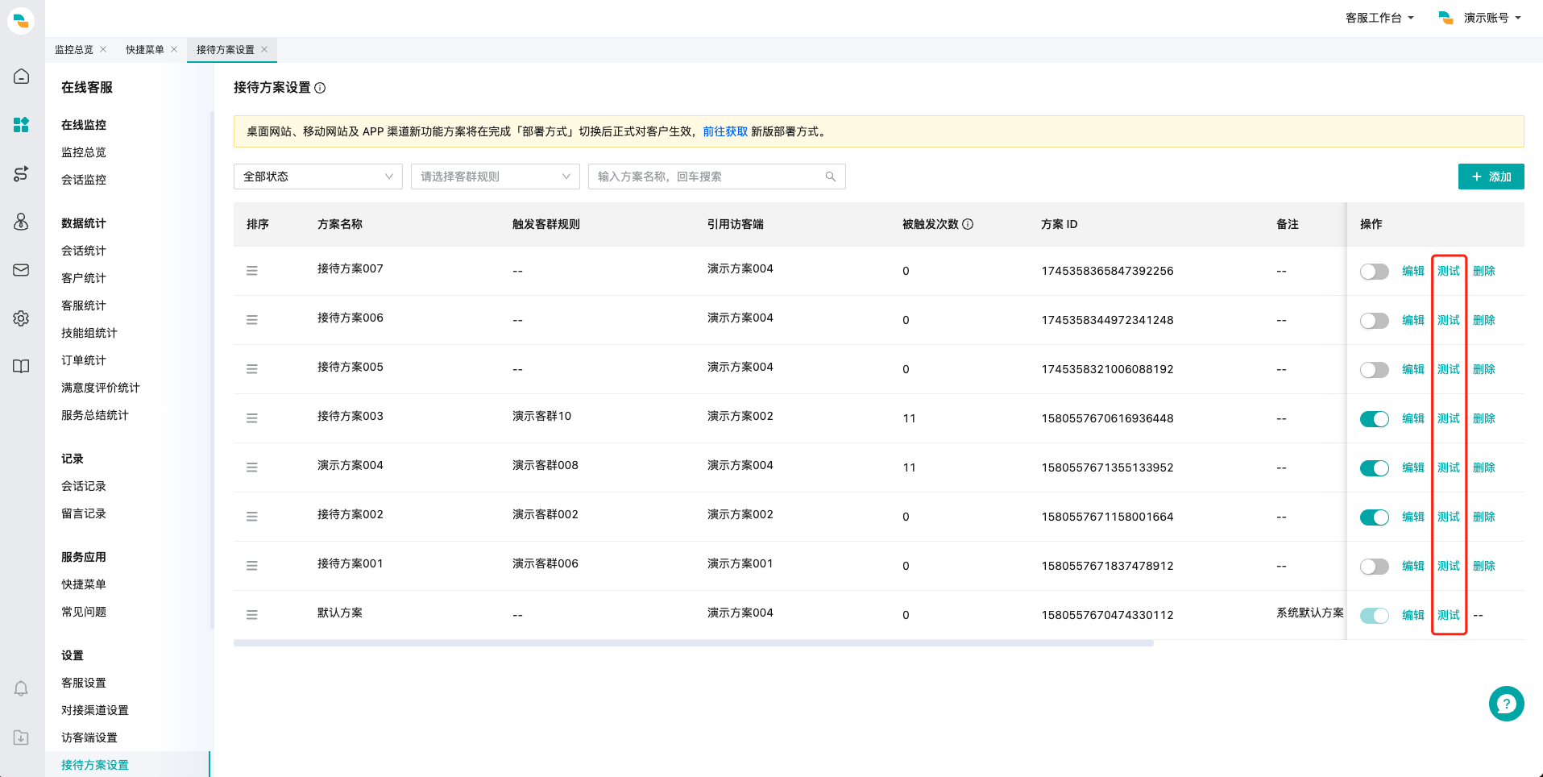1543x777 pixels.
Task: Click the 系统默认方案 remark cell
Action: (1310, 613)
